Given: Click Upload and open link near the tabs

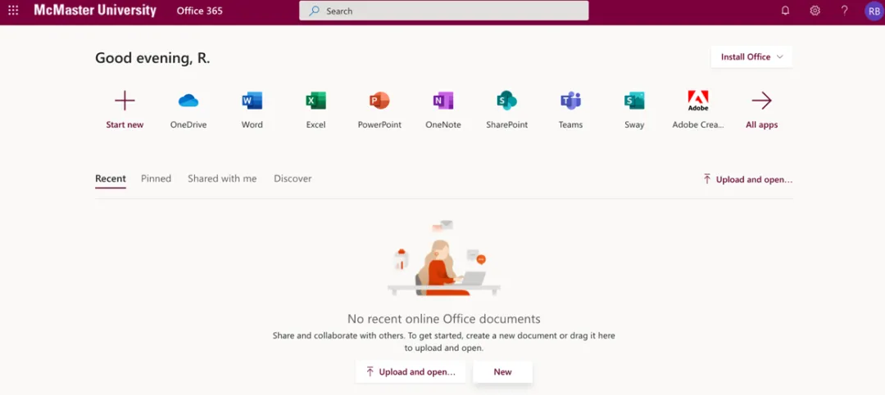Looking at the screenshot, I should click(x=748, y=180).
